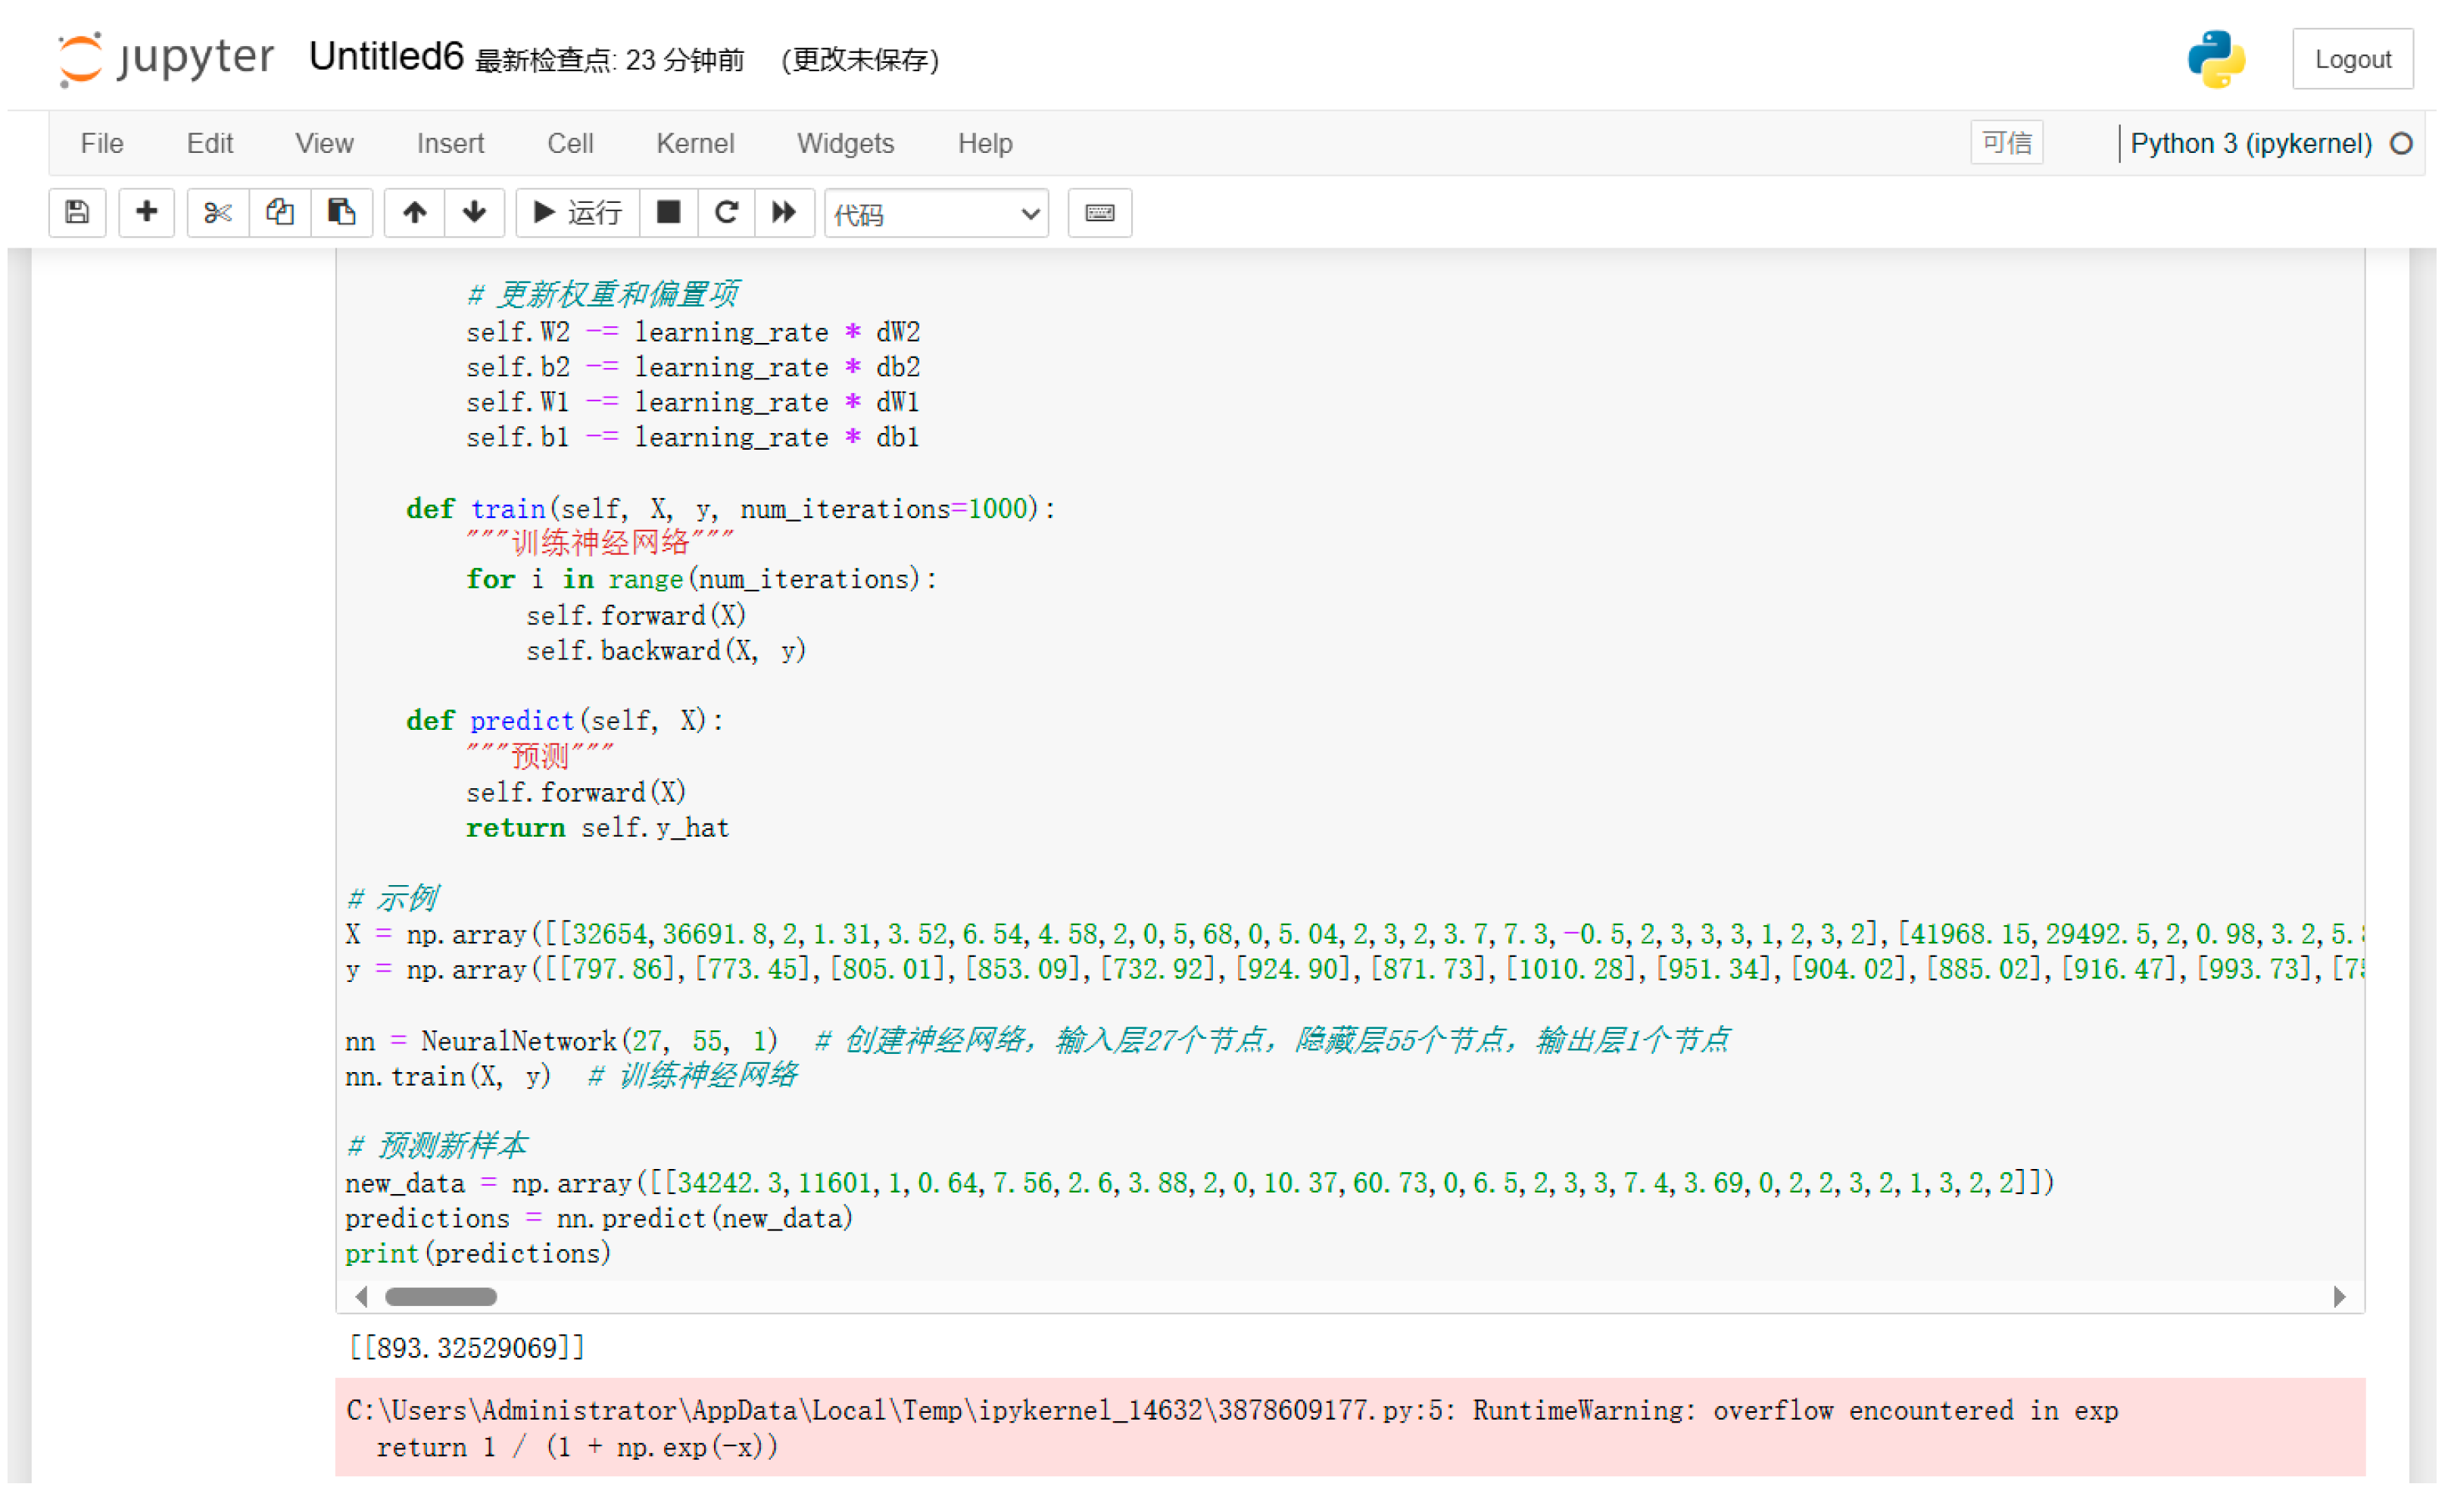Open the command palette keyboard icon

1099,212
